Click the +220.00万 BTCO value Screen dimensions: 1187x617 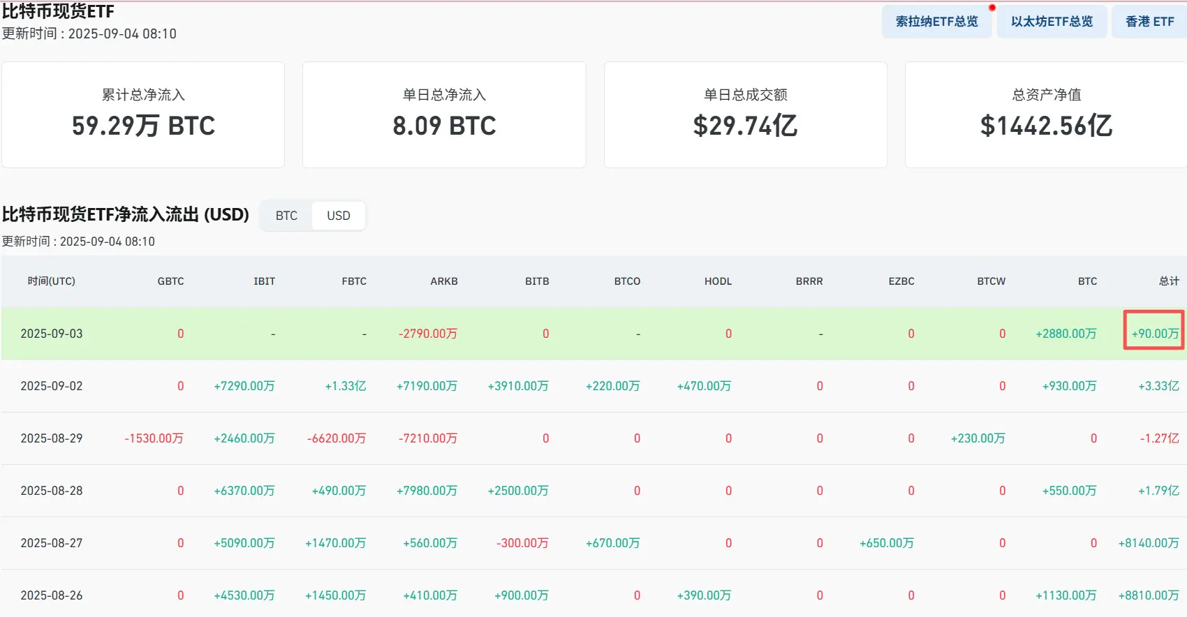613,386
